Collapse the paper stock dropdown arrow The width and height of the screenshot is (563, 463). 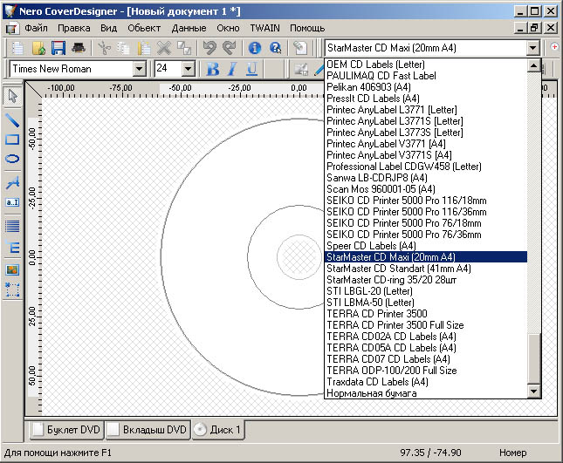click(x=532, y=48)
